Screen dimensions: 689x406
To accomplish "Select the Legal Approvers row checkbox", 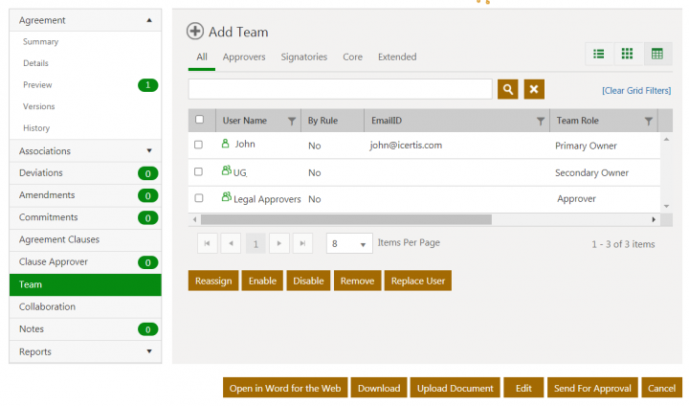I will (199, 198).
